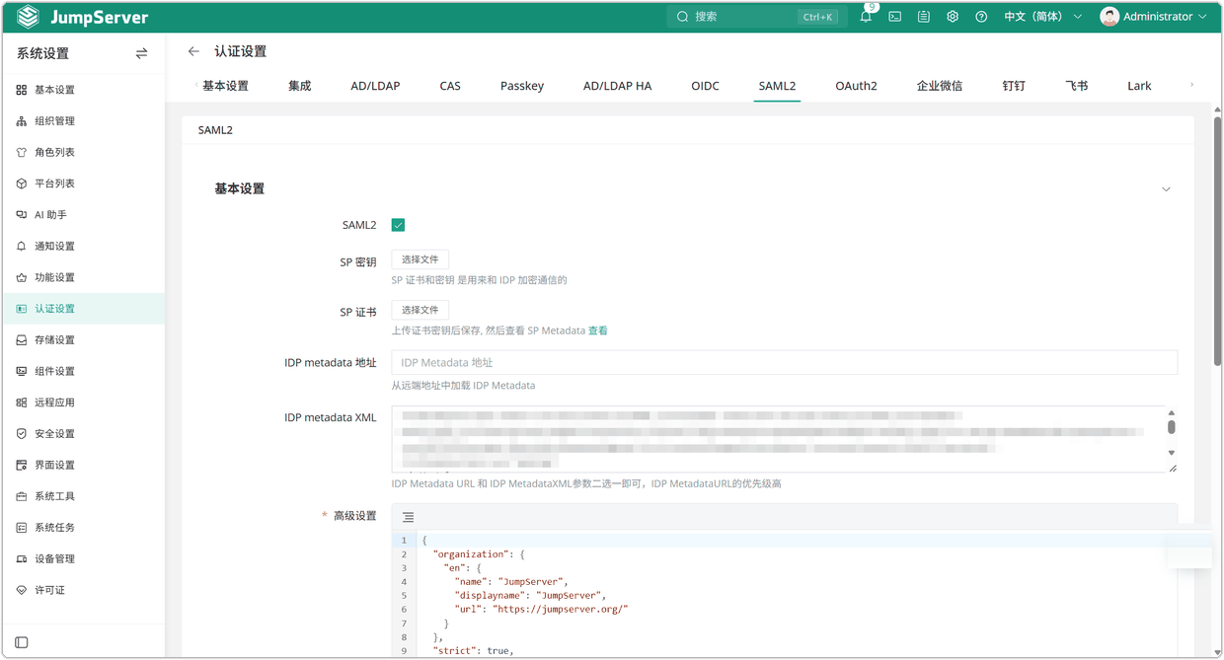Switch to the Passkey tab
This screenshot has width=1224, height=660.
522,86
